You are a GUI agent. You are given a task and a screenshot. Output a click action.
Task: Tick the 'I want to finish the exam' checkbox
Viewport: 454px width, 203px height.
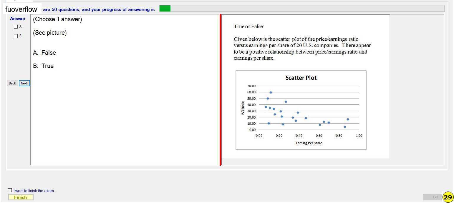pos(10,190)
